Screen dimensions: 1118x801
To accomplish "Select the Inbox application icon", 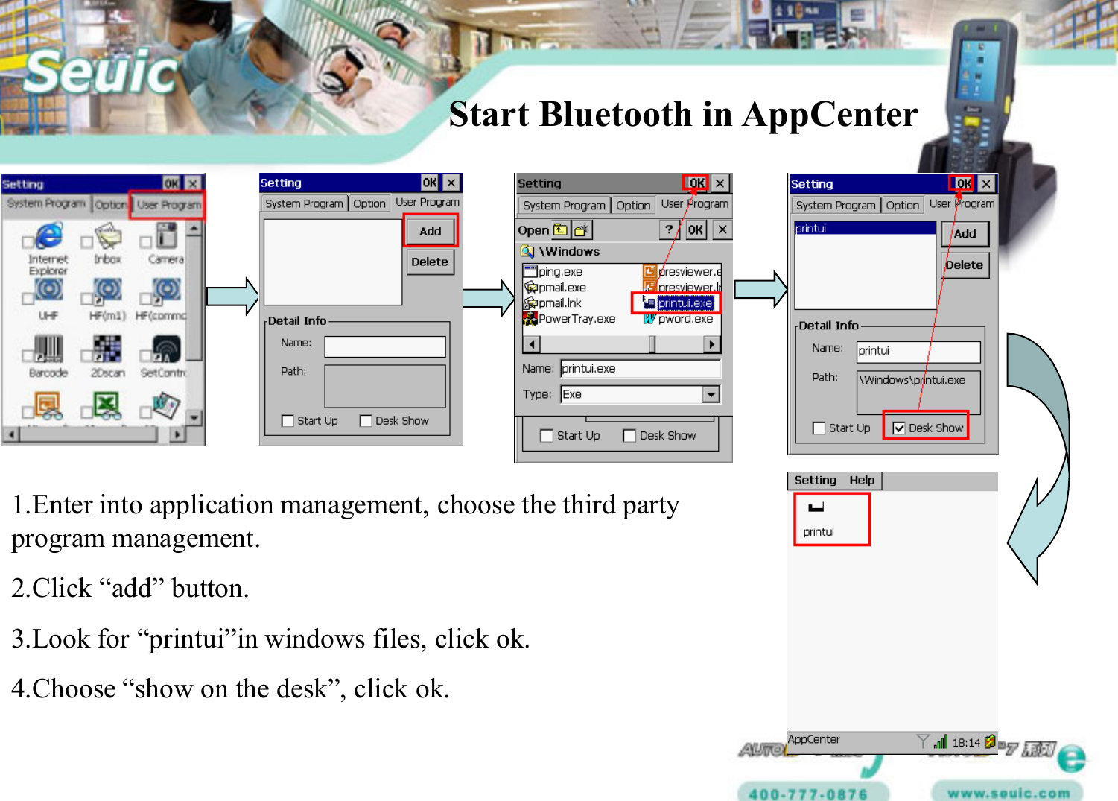I will tap(107, 237).
